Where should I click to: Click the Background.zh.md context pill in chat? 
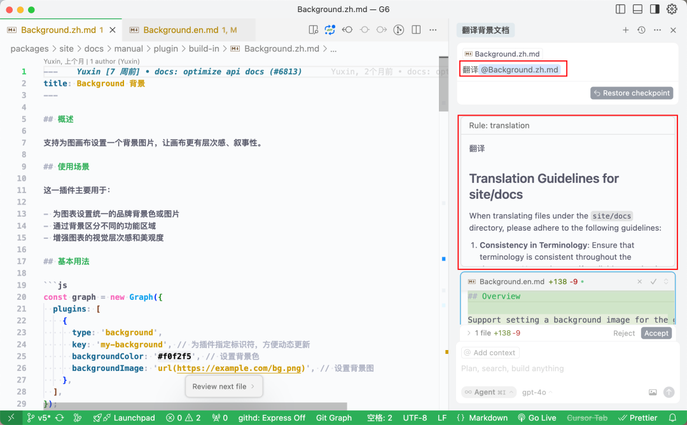pyautogui.click(x=502, y=54)
